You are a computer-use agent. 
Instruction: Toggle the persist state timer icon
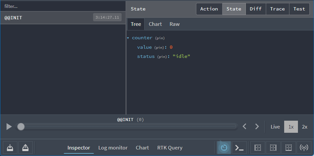pyautogui.click(x=224, y=148)
